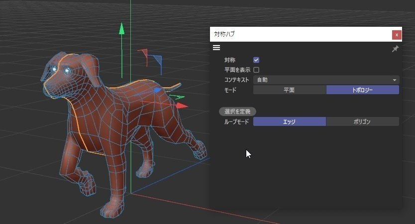Image resolution: width=415 pixels, height=224 pixels.
Task: Click the green Y-axis arrow handle
Action: point(121,29)
